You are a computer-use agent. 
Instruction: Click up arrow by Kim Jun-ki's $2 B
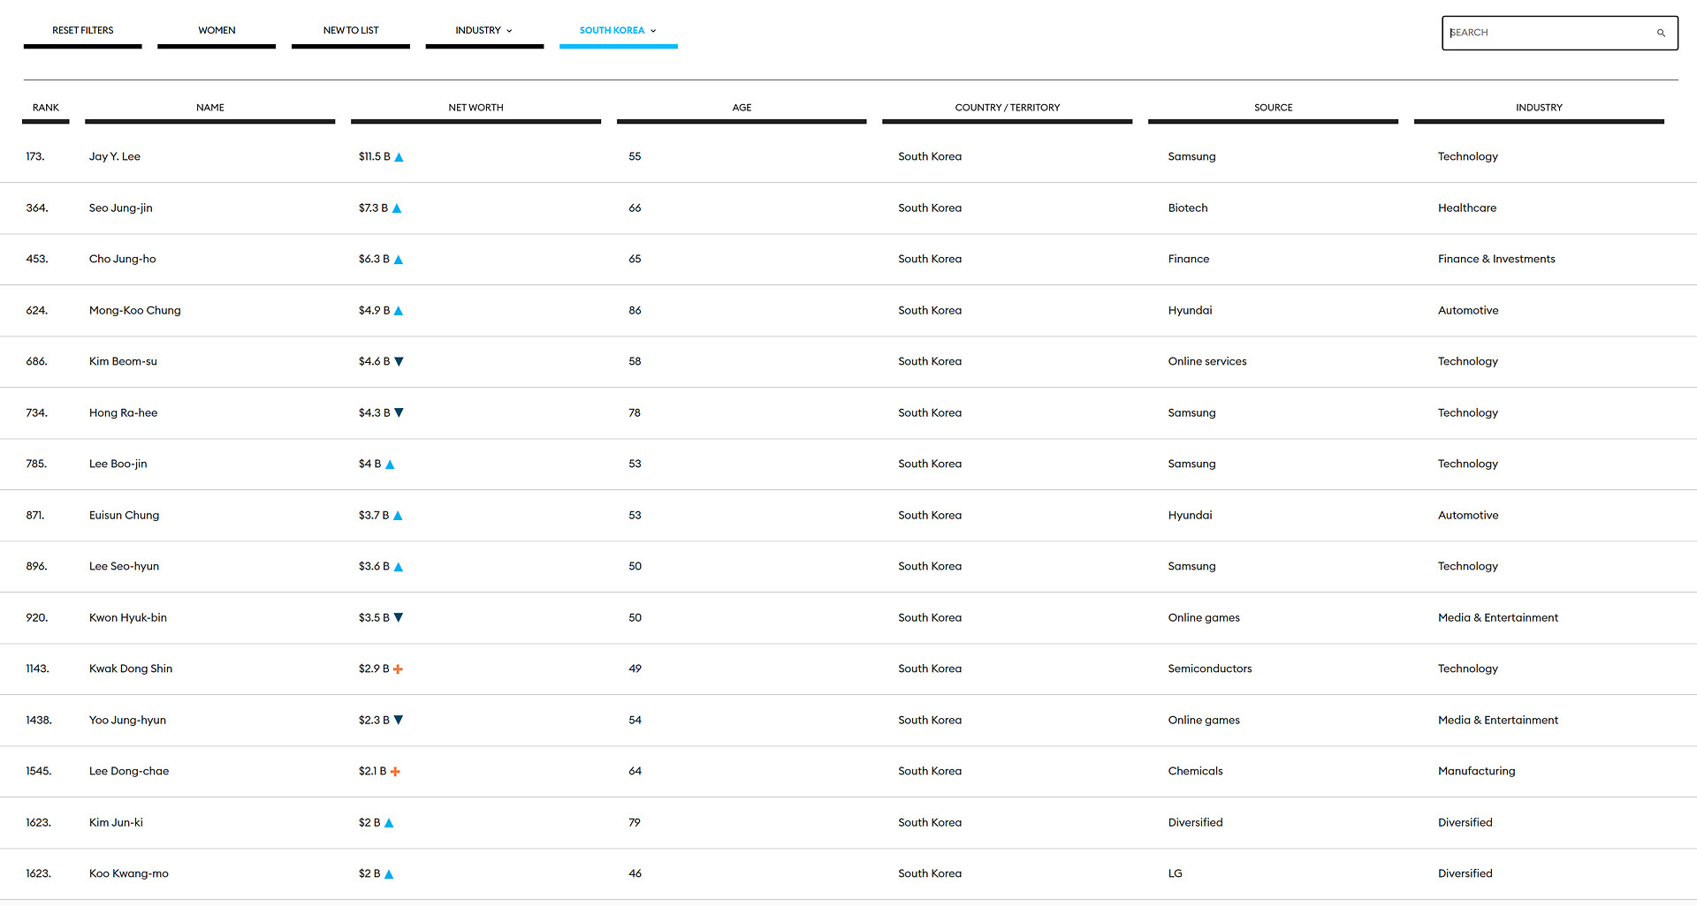point(389,823)
